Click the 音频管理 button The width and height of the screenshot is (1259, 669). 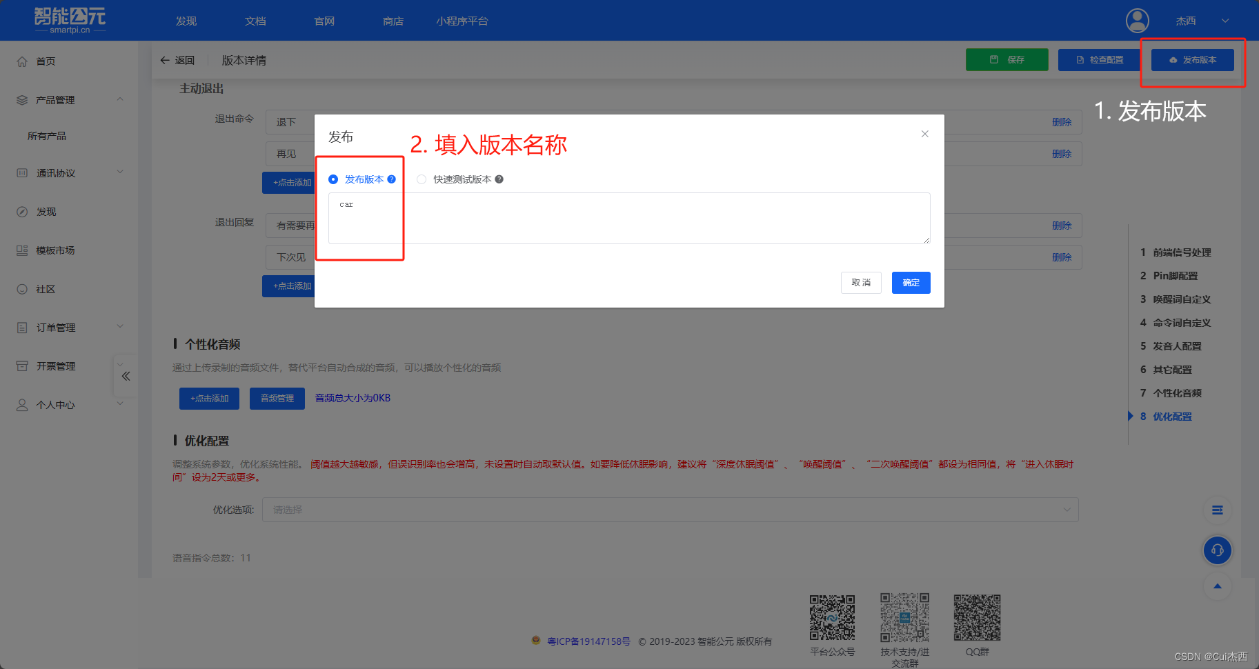click(x=277, y=399)
